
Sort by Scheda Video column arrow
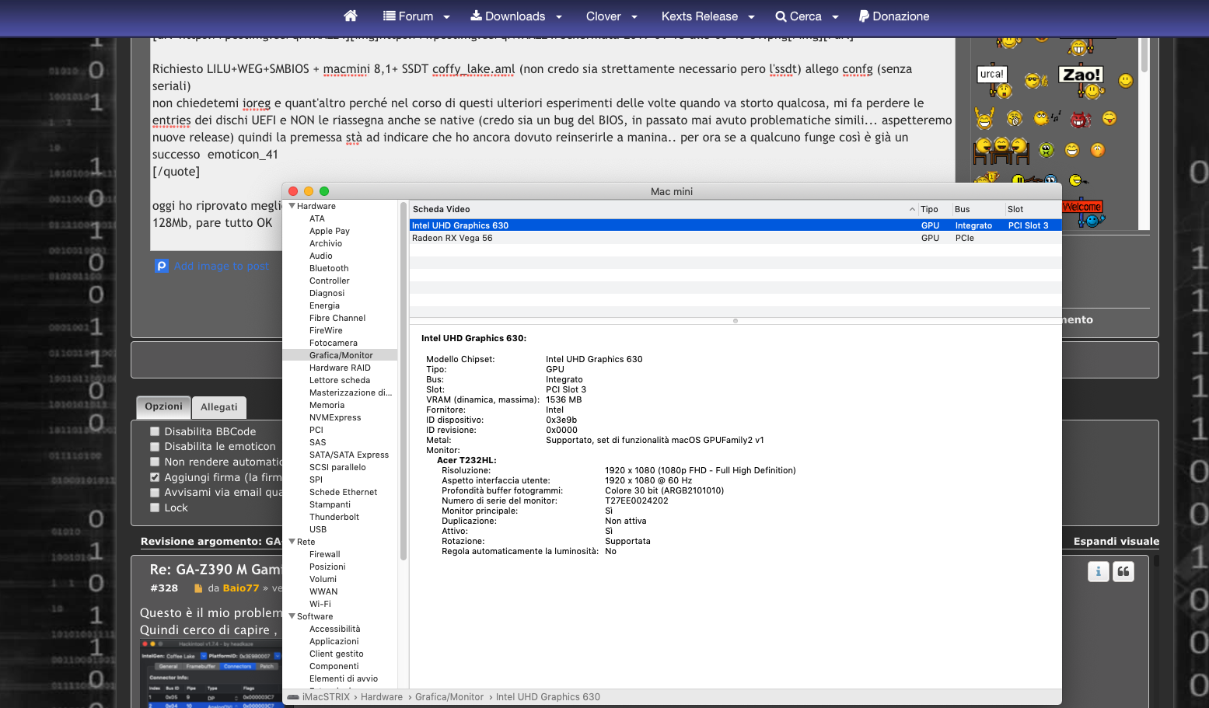pyautogui.click(x=912, y=209)
